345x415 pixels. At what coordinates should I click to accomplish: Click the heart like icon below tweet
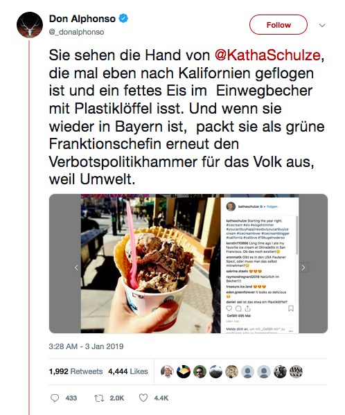[143, 398]
